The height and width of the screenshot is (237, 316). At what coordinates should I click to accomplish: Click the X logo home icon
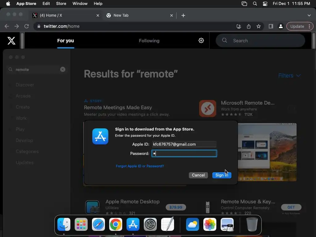point(11,40)
